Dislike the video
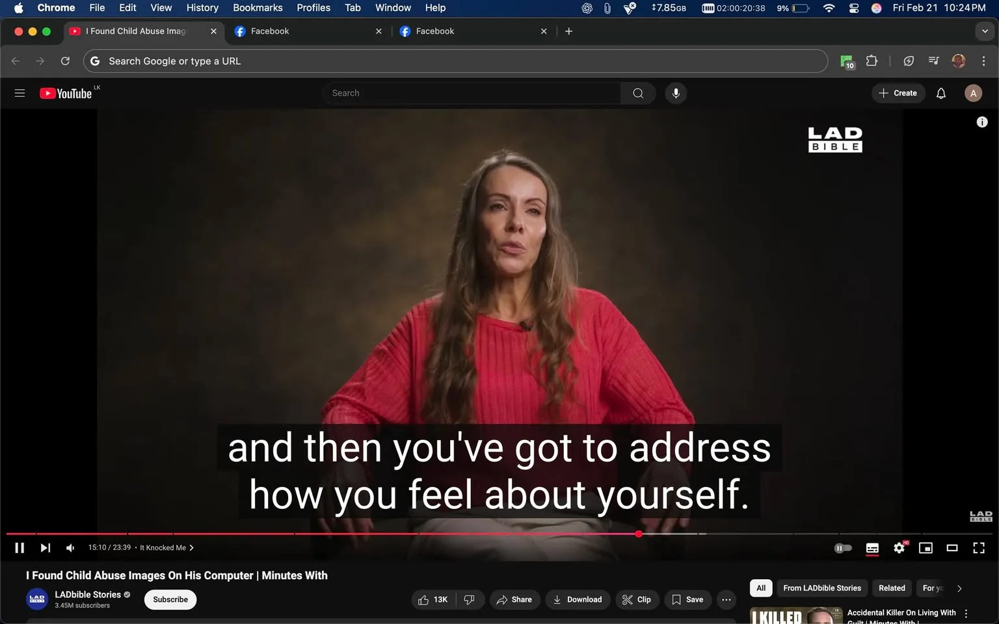999x624 pixels. point(470,599)
